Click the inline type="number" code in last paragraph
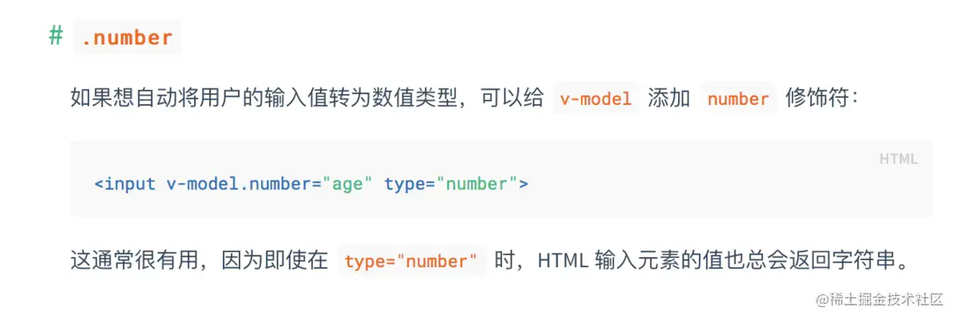This screenshot has width=955, height=319. 411,261
